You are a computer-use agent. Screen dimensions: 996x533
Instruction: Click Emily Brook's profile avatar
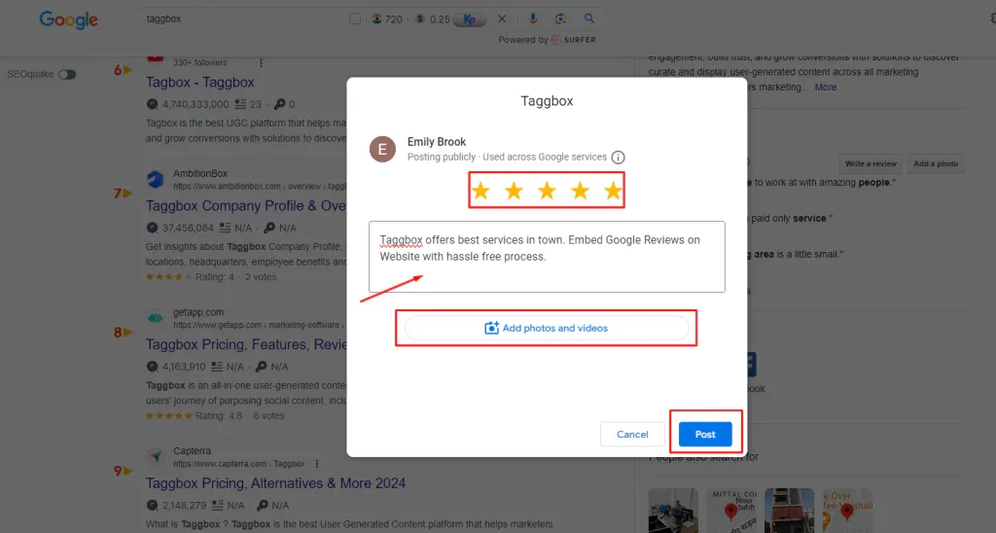coord(382,149)
